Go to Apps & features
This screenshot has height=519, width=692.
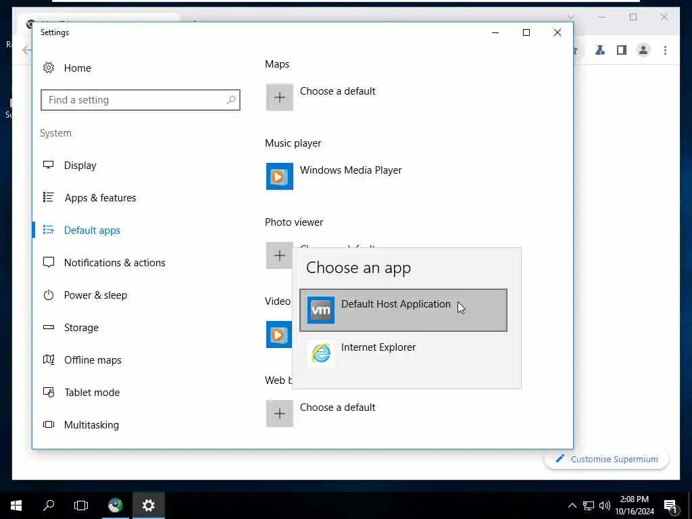point(100,198)
